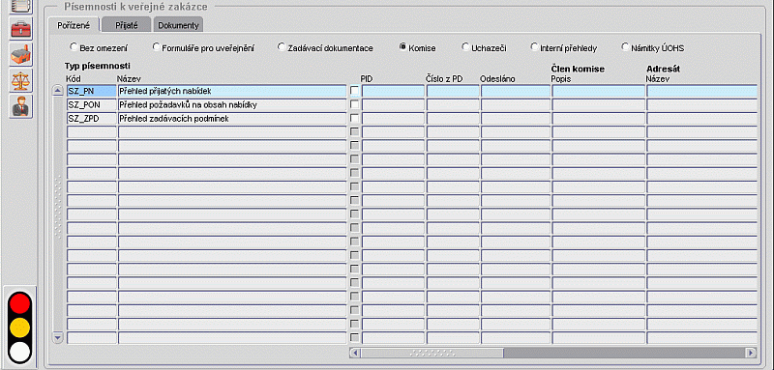Click the PID field of SZ_PON row
Image resolution: width=774 pixels, height=370 pixels.
tap(393, 104)
